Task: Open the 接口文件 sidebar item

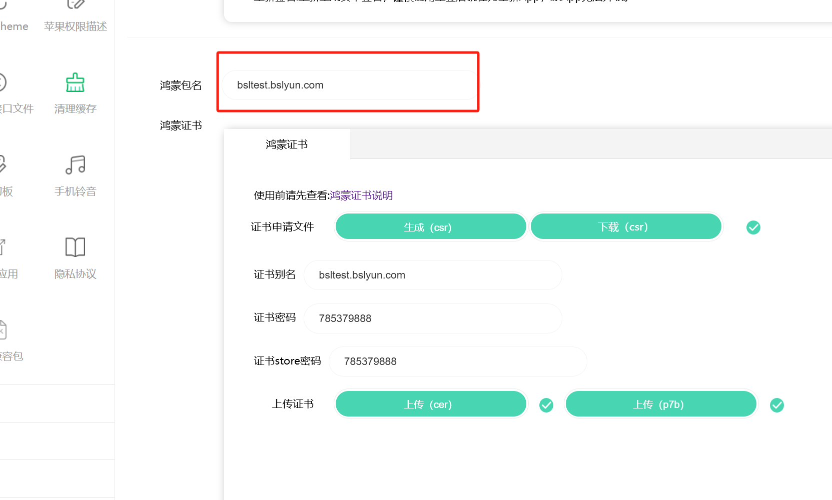Action: 15,108
